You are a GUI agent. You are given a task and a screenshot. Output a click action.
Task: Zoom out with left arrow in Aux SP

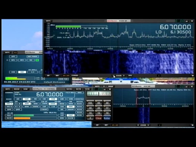coord(138,125)
